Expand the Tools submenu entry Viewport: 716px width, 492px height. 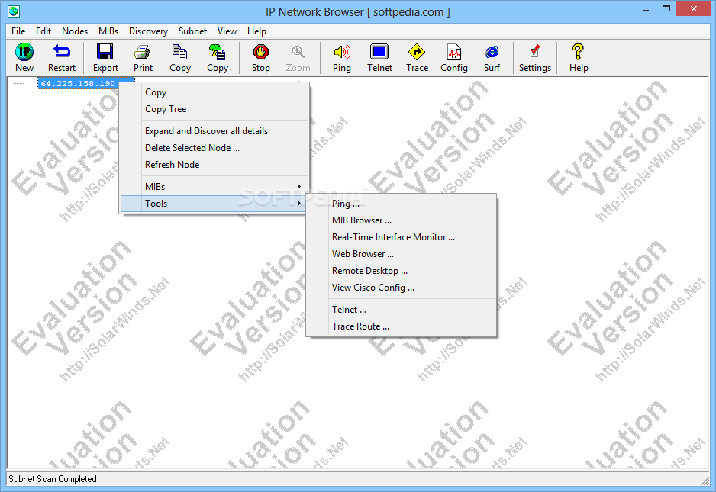click(x=214, y=204)
